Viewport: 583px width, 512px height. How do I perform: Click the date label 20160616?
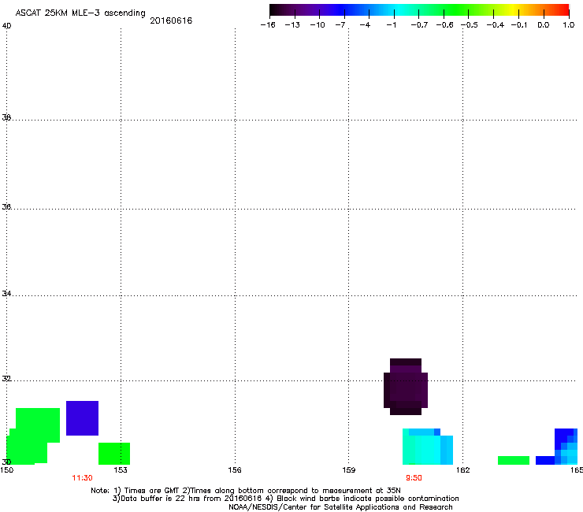[x=171, y=20]
